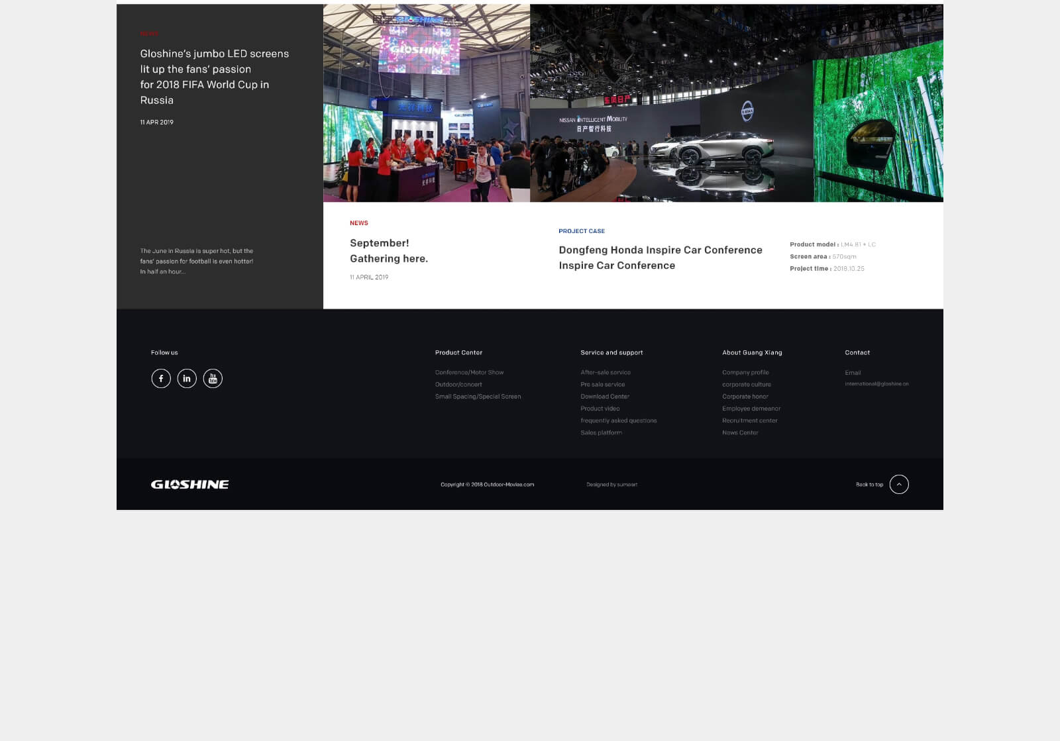Screen dimensions: 1060x741
Task: Visit the Recruitment center page
Action: [x=750, y=420]
